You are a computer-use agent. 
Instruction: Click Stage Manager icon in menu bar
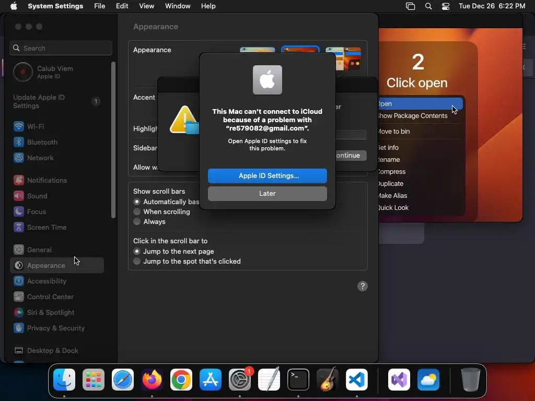point(411,6)
